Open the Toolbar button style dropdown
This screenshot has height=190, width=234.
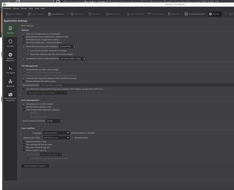56,138
